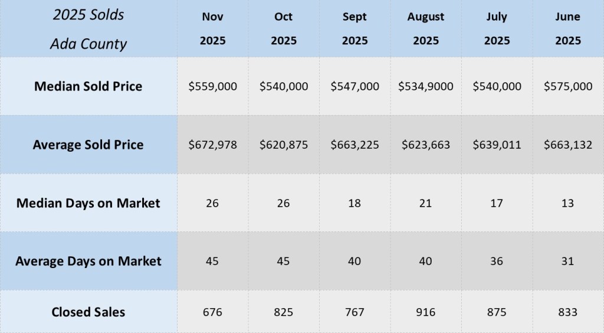The width and height of the screenshot is (604, 333).
Task: Select July's average days value 36
Action: pyautogui.click(x=497, y=261)
